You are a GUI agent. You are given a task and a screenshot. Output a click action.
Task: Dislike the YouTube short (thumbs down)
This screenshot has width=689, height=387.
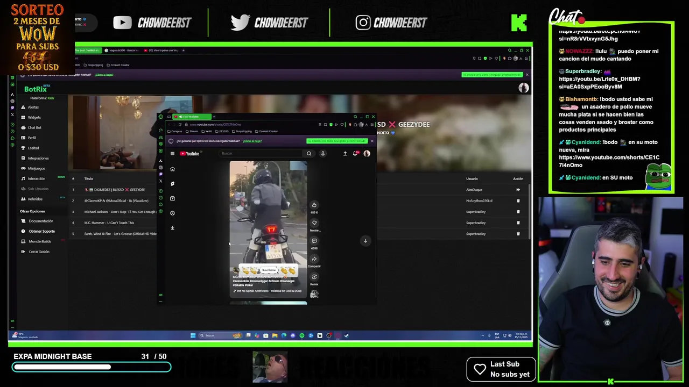pyautogui.click(x=314, y=223)
